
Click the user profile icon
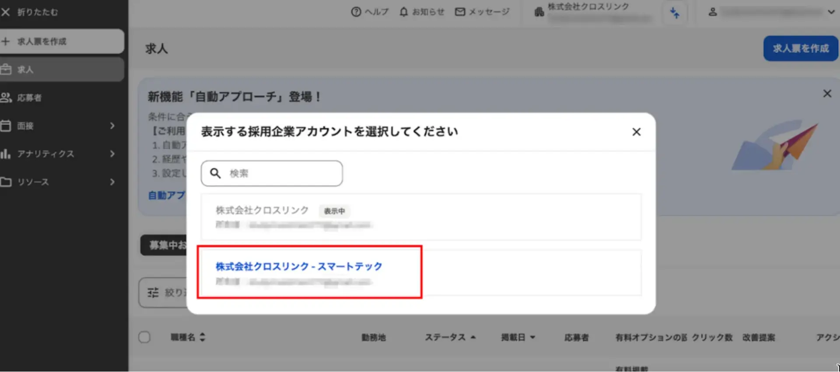point(713,12)
